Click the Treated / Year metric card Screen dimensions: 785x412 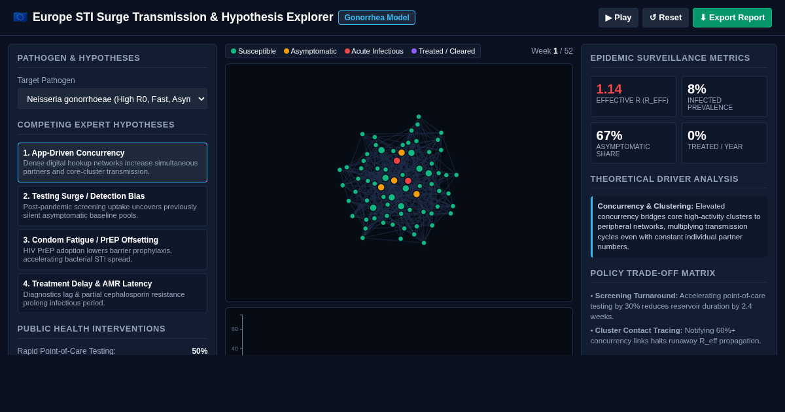point(724,143)
